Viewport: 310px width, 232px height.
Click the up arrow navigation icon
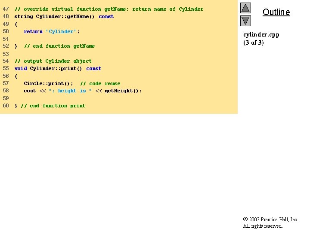point(245,8)
